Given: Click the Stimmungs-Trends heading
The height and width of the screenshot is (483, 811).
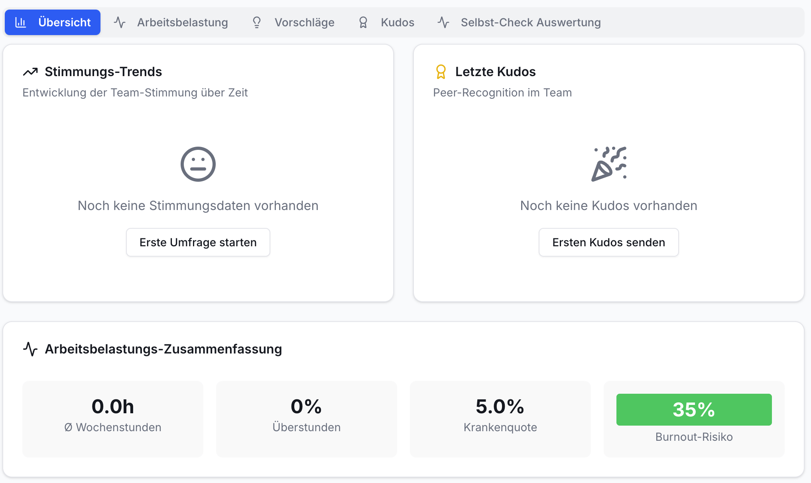Looking at the screenshot, I should (103, 72).
